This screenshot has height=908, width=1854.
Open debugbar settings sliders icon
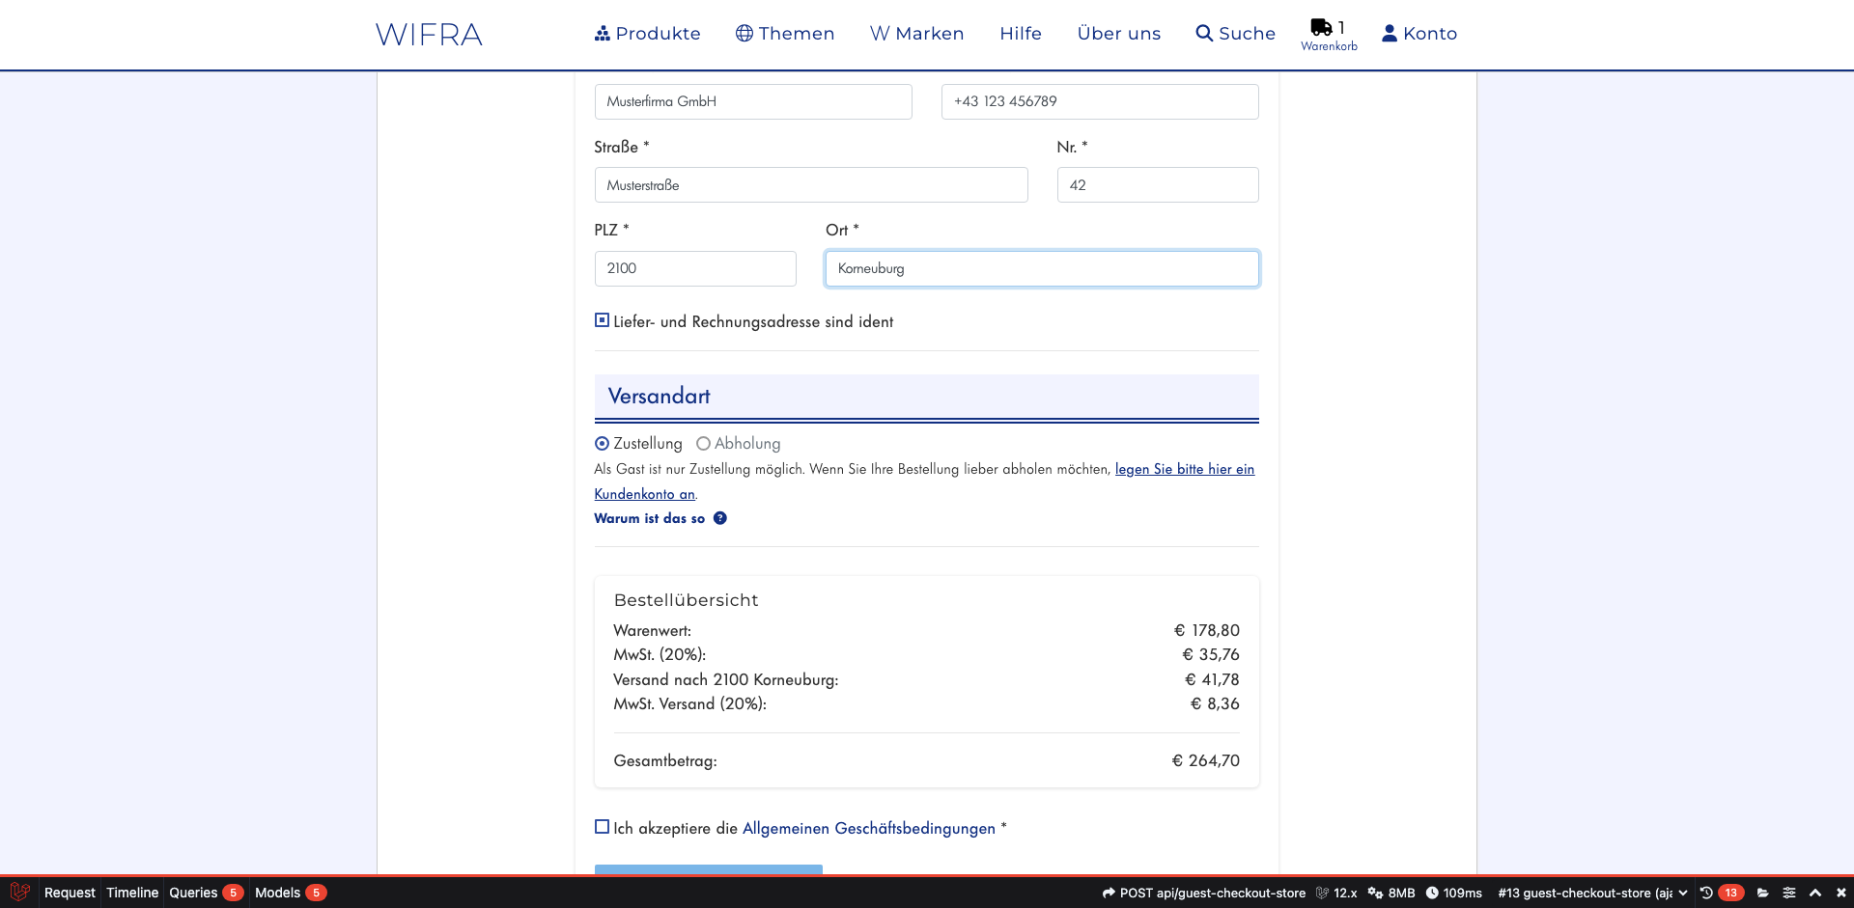click(x=1789, y=893)
